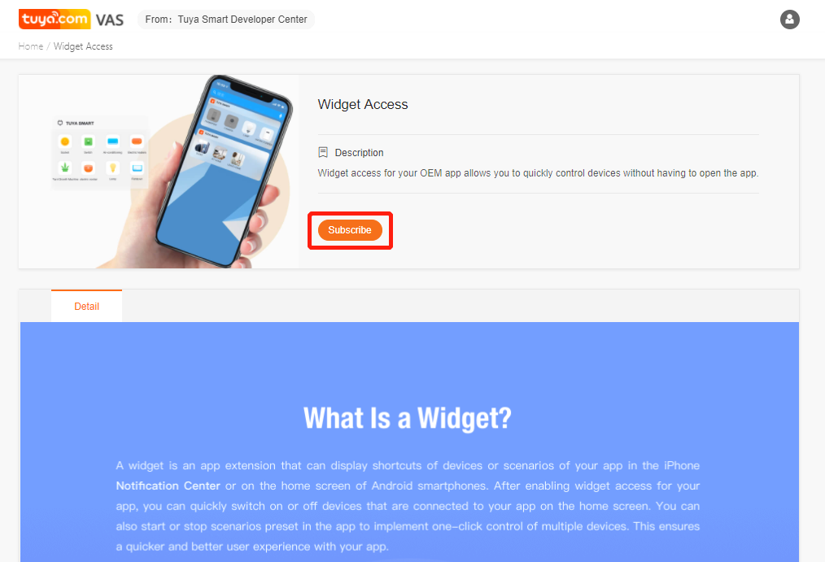The image size is (825, 562).
Task: Click the green Plant Growth Machine icon
Action: [x=65, y=168]
